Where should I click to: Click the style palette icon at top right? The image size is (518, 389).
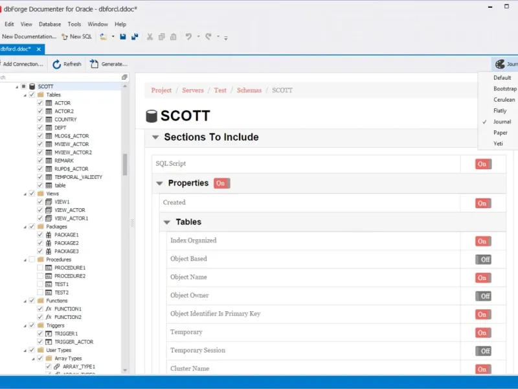[500, 64]
